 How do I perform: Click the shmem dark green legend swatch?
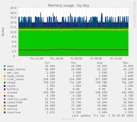click(x=5, y=83)
